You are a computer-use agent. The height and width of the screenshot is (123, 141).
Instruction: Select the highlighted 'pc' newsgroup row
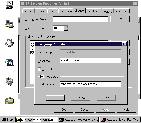point(32,53)
